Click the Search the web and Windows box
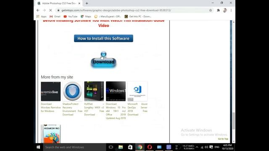The width and height of the screenshot is (269, 151). coord(74,147)
